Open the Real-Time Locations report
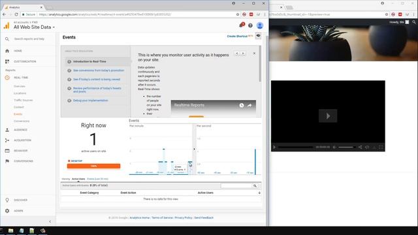 [20, 93]
